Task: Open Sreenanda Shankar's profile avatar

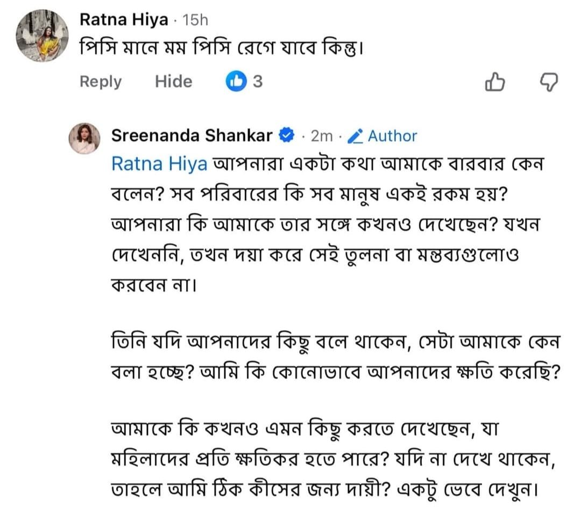Action: click(x=84, y=138)
